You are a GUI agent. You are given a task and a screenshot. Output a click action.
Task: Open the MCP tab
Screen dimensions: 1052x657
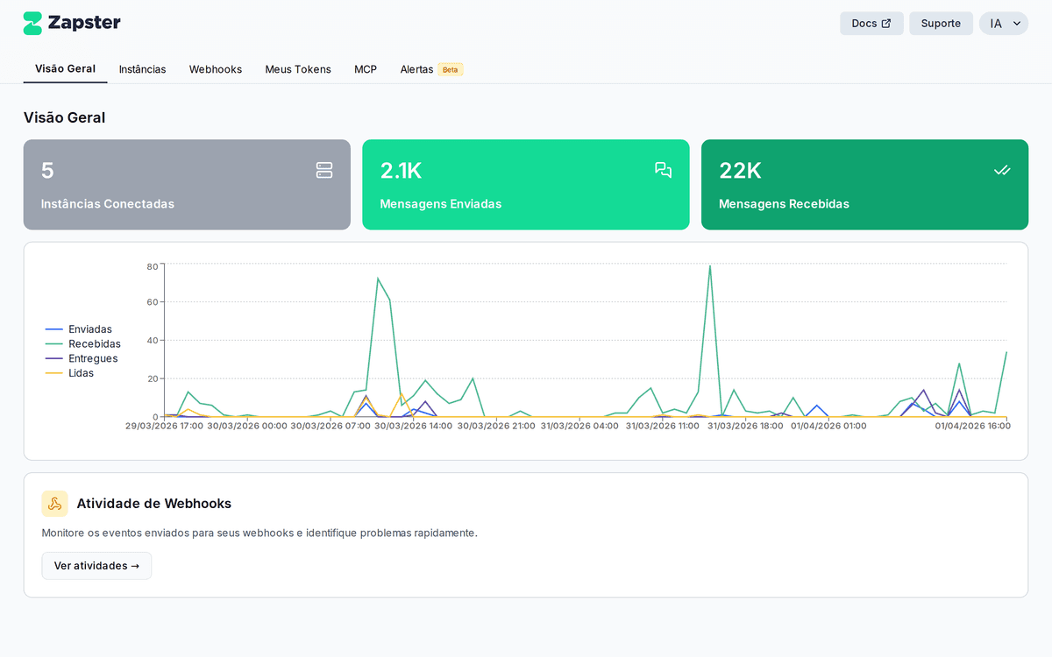(366, 68)
